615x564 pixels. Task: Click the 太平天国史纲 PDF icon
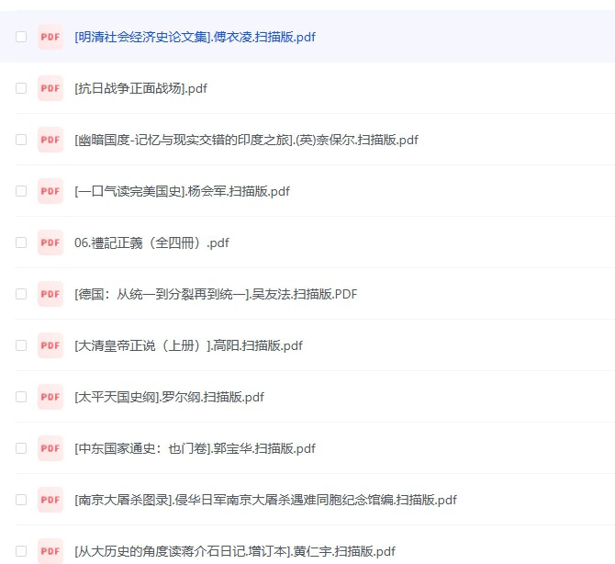(50, 397)
